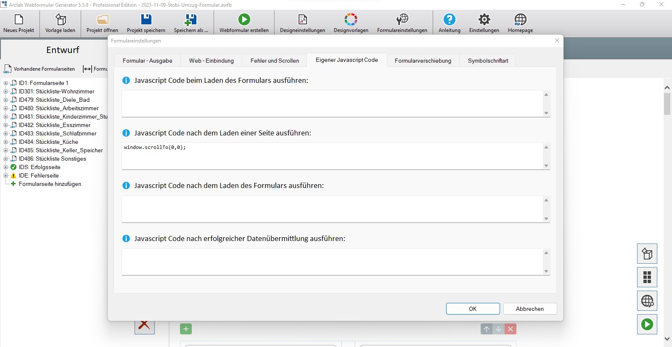The height and width of the screenshot is (347, 672).
Task: Expand ID301: Stückliste-Wohnzimmer tree node
Action: click(6, 92)
